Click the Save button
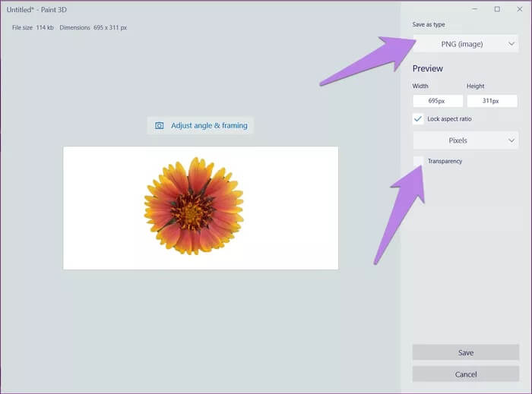 [x=465, y=352]
